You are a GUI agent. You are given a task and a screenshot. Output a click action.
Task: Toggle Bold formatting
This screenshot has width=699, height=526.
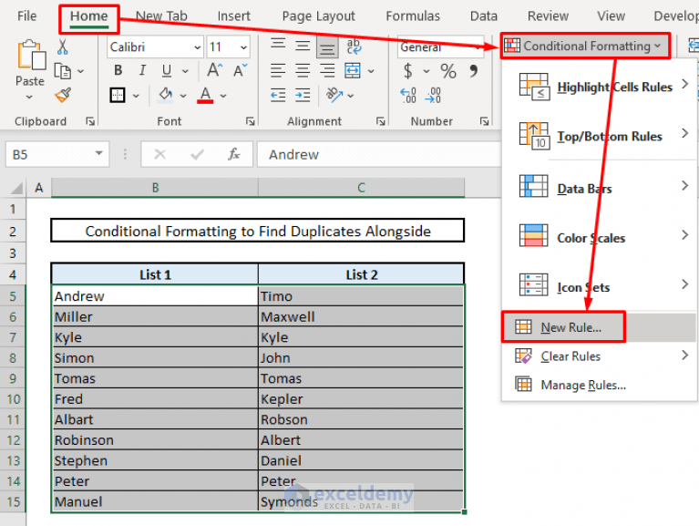coord(118,70)
